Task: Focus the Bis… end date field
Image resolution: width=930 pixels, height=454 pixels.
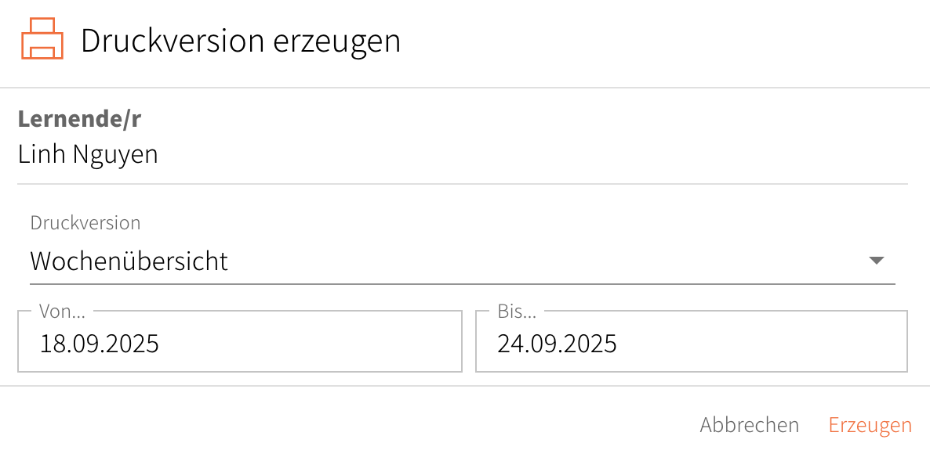Action: (691, 343)
